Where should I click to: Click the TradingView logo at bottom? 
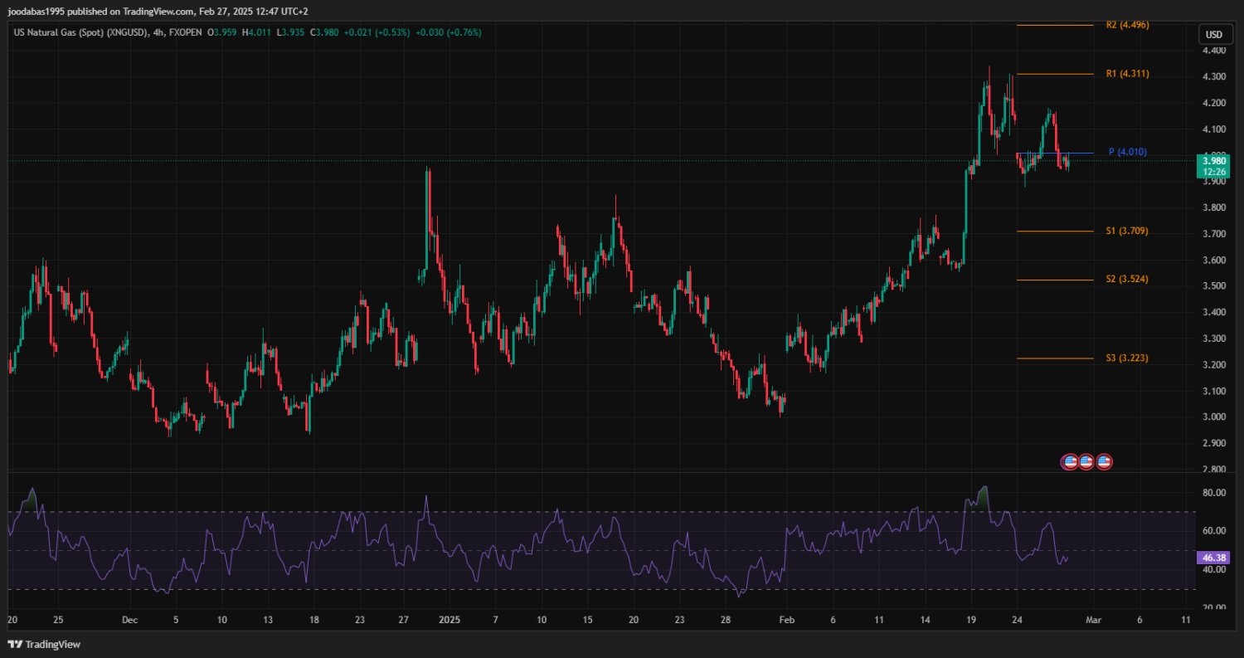click(44, 645)
